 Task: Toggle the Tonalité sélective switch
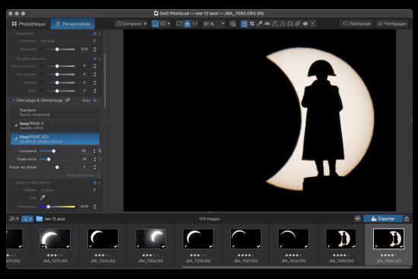coord(12,59)
